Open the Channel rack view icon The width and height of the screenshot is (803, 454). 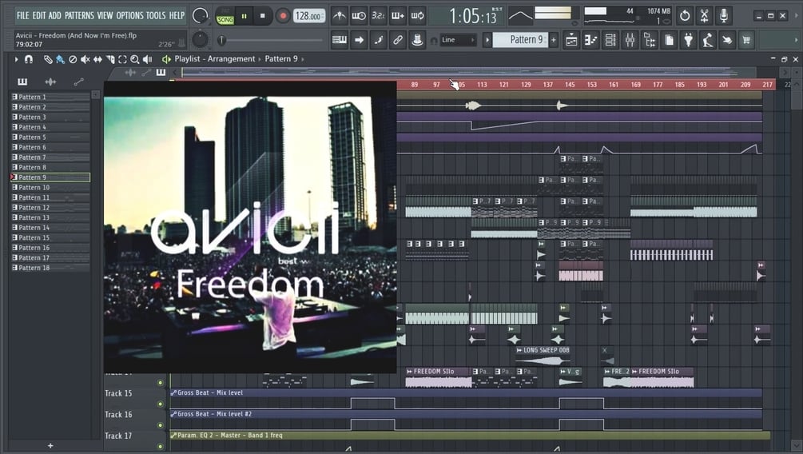(610, 40)
